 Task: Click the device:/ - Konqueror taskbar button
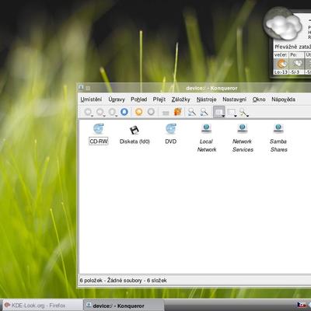[x=124, y=306]
